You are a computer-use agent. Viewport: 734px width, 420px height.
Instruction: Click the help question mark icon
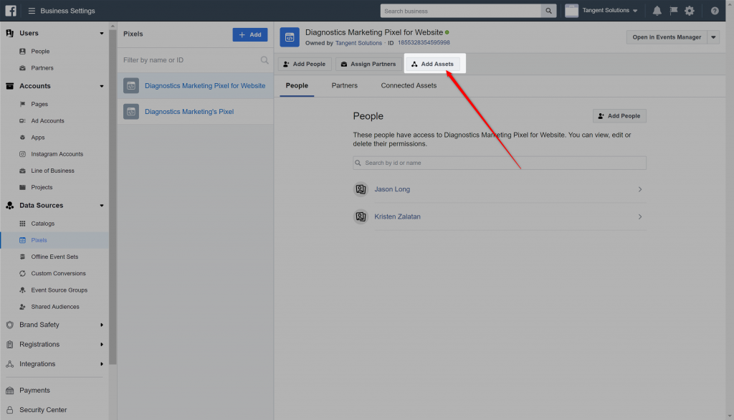[715, 11]
